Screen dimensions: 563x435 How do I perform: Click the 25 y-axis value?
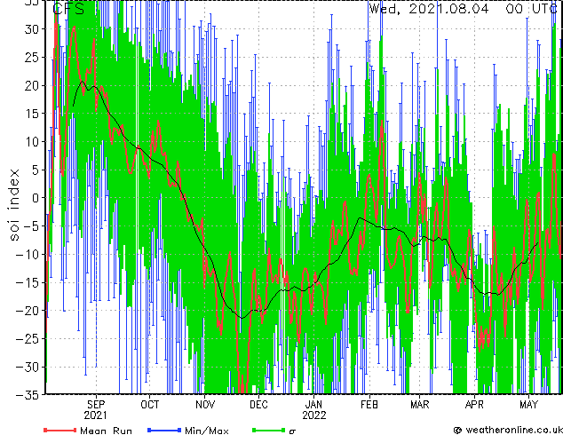[x=32, y=58]
